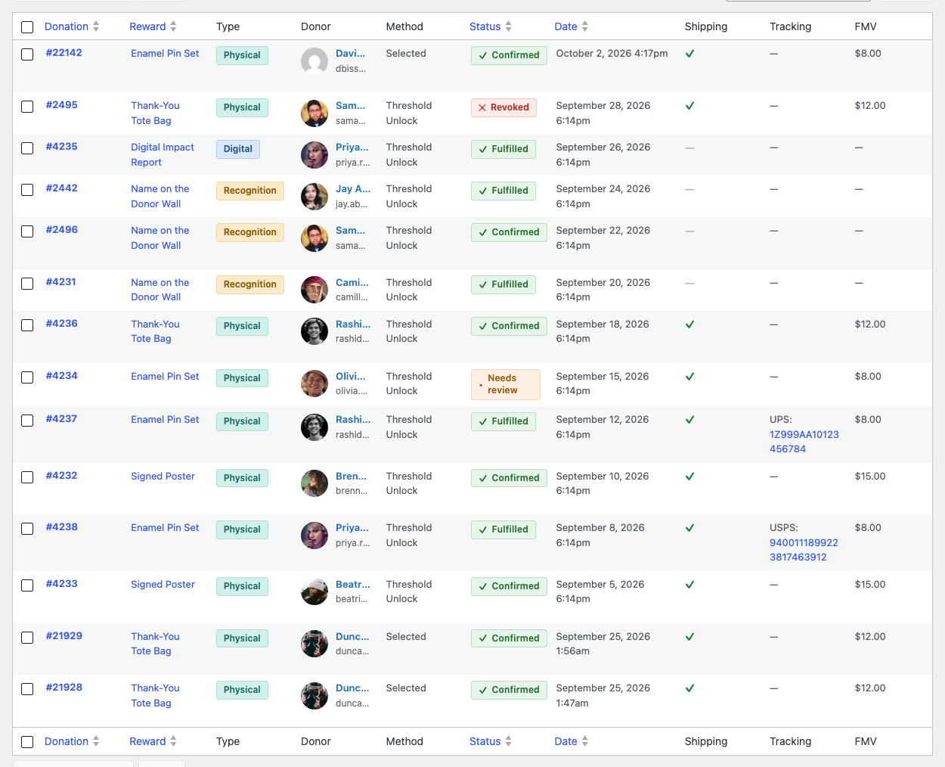Open donation #4237 link
945x767 pixels.
tap(61, 419)
